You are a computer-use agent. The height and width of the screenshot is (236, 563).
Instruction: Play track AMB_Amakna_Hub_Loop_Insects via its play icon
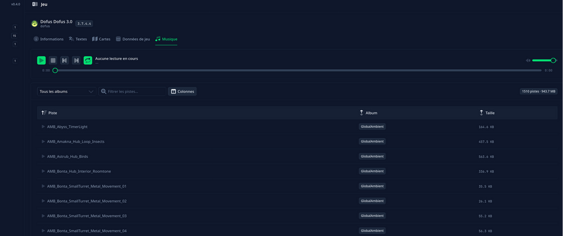point(43,142)
